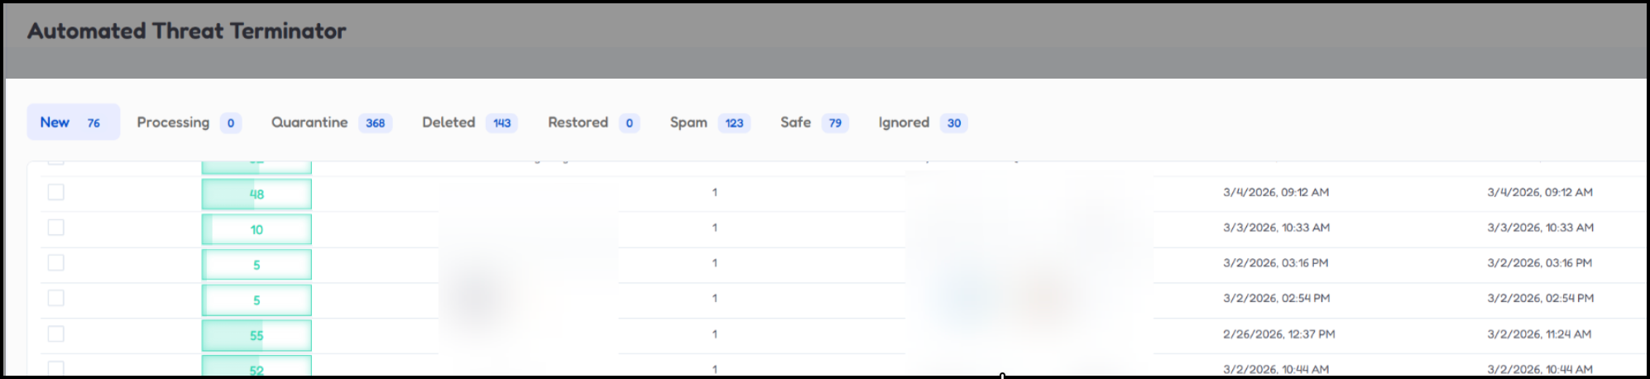Viewport: 1650px width, 379px height.
Task: Click the Quarantine count badge 368
Action: click(376, 123)
